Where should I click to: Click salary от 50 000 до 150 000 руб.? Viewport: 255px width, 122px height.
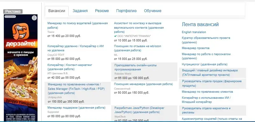coord(132,93)
